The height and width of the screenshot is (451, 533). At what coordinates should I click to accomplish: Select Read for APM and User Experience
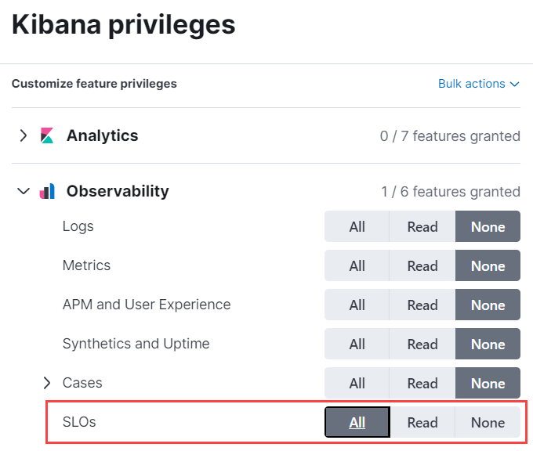point(422,305)
